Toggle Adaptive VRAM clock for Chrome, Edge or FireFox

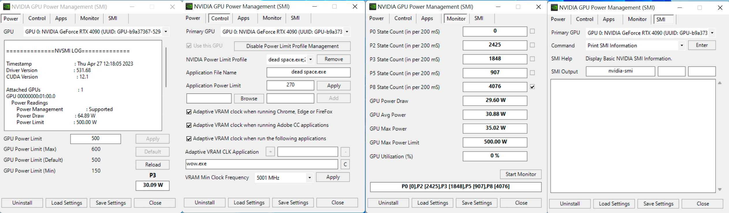[189, 112]
